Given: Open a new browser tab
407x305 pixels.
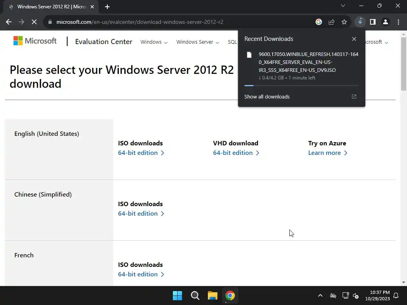Looking at the screenshot, I should (x=107, y=7).
